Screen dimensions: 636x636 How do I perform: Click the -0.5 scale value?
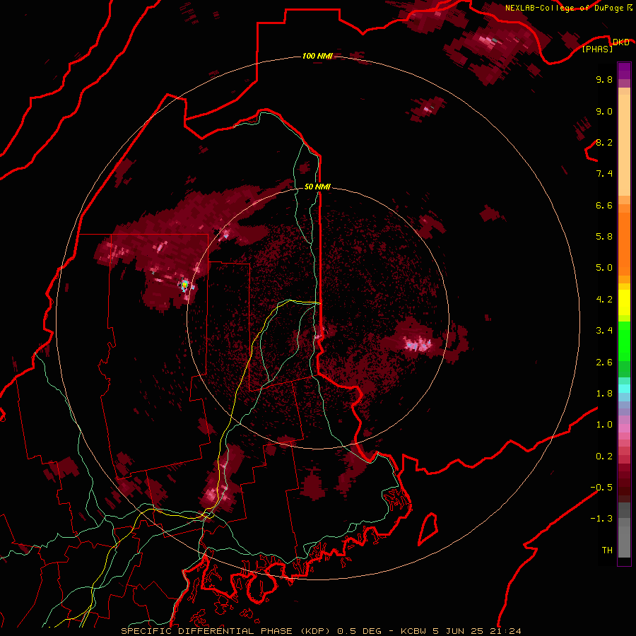[601, 488]
